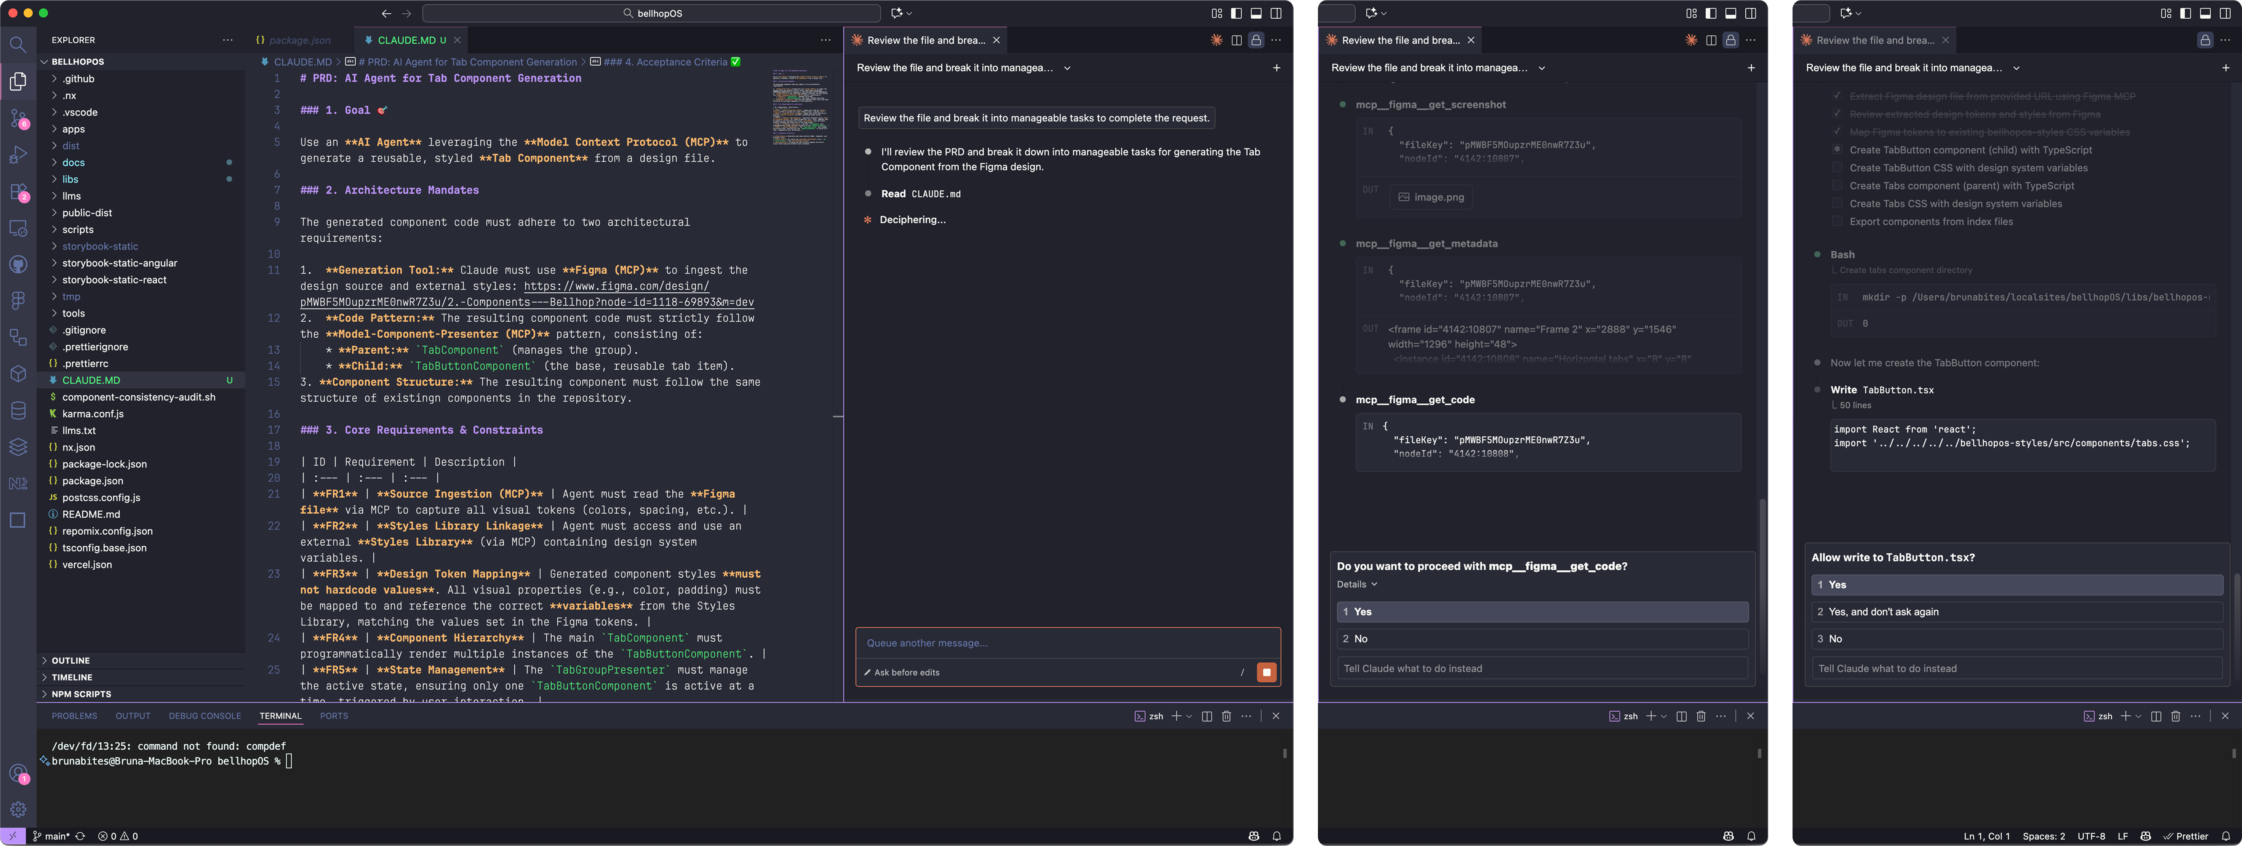Open Run and Debug view
The width and height of the screenshot is (2242, 846).
18,155
